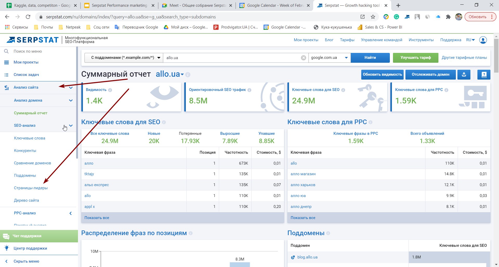
Task: Click Инструменты in top navigation
Action: pyautogui.click(x=421, y=40)
